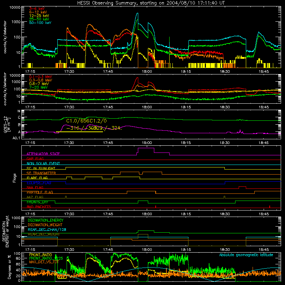Select the green '25-50 keV' legend label
The width and height of the screenshot is (285, 285).
[39, 19]
